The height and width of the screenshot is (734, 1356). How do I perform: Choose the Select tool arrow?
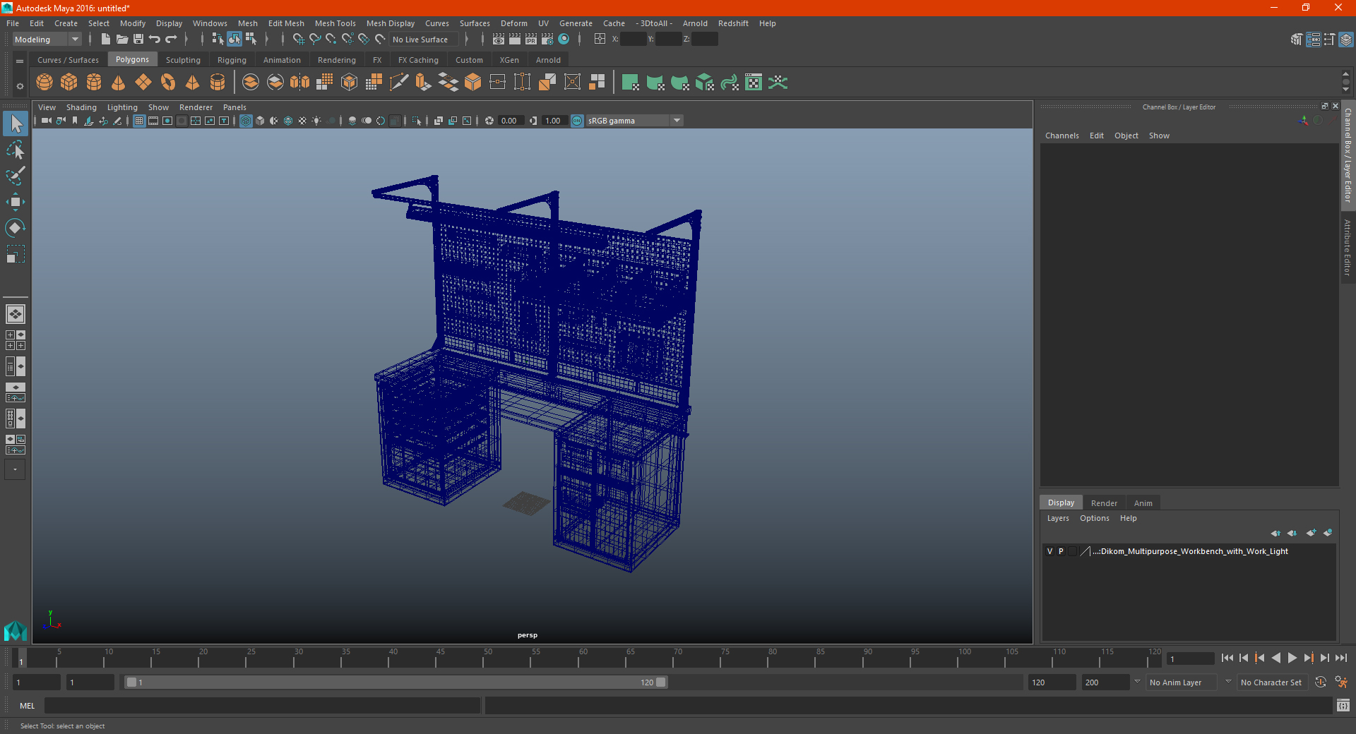(16, 124)
